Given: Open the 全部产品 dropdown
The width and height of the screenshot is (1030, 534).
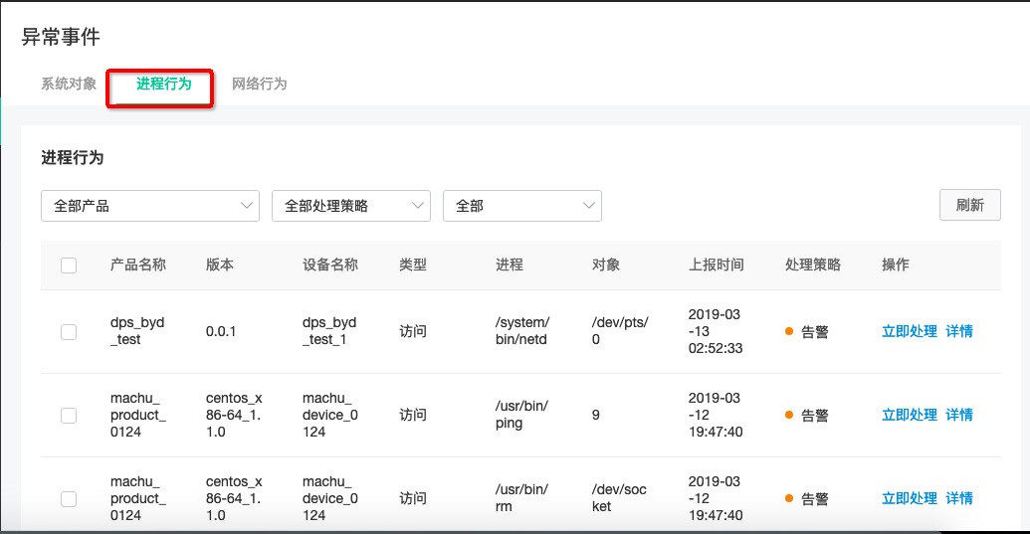Looking at the screenshot, I should coord(150,206).
